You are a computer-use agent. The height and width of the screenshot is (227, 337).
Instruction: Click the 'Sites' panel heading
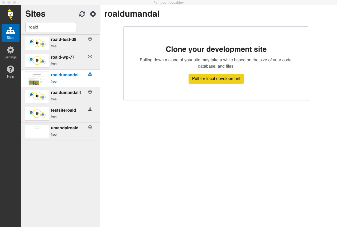(x=35, y=14)
